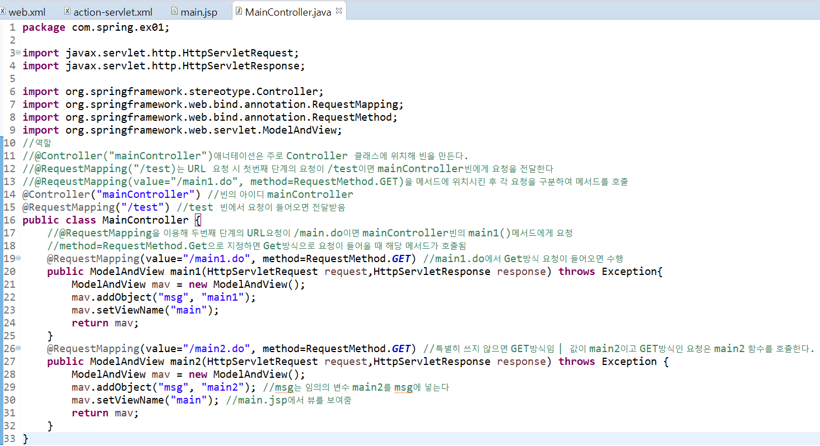Click 'ModelAndView' in the line 9 import
This screenshot has width=820, height=446.
click(x=300, y=130)
